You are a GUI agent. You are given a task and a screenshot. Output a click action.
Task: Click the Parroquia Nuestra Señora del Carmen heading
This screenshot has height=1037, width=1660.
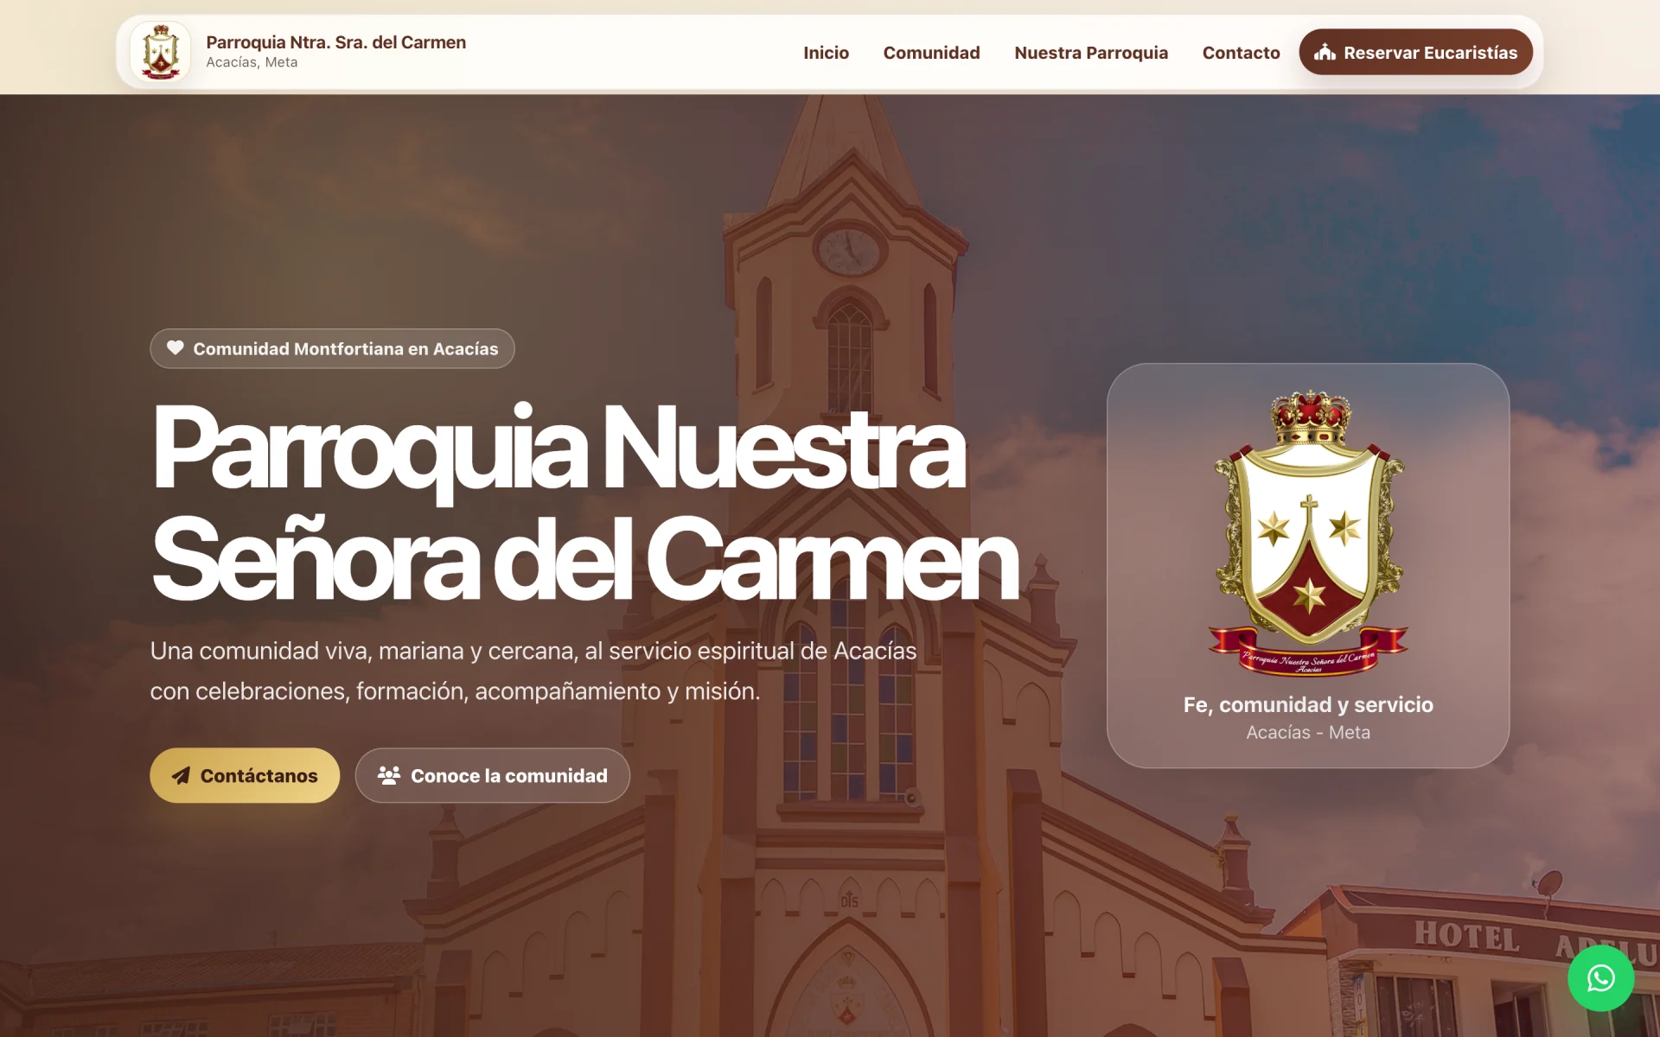584,501
